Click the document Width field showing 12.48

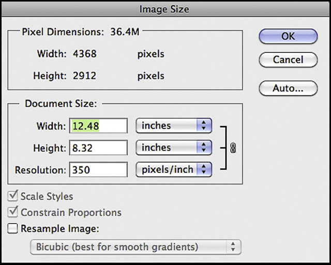pyautogui.click(x=98, y=125)
